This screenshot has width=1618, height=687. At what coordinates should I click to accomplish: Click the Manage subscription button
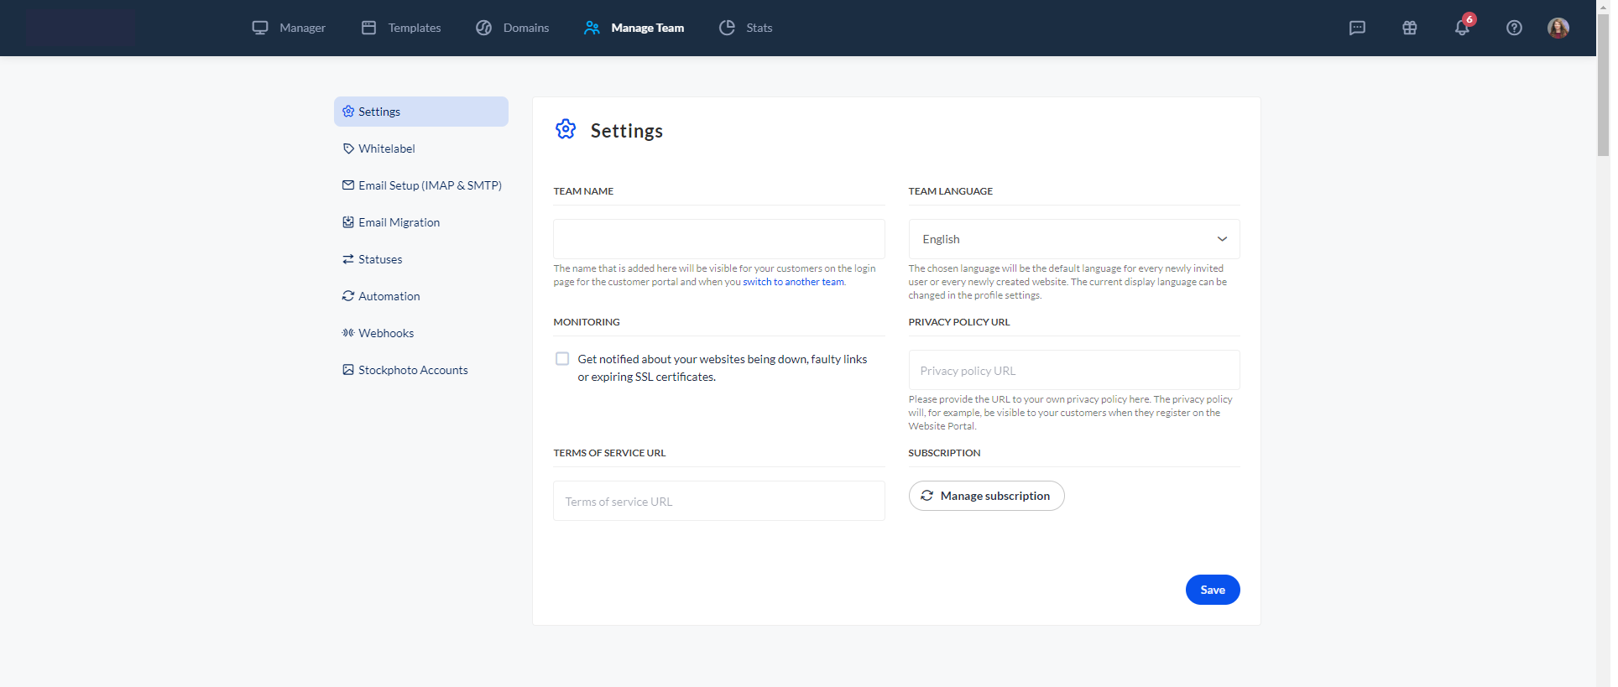986,496
